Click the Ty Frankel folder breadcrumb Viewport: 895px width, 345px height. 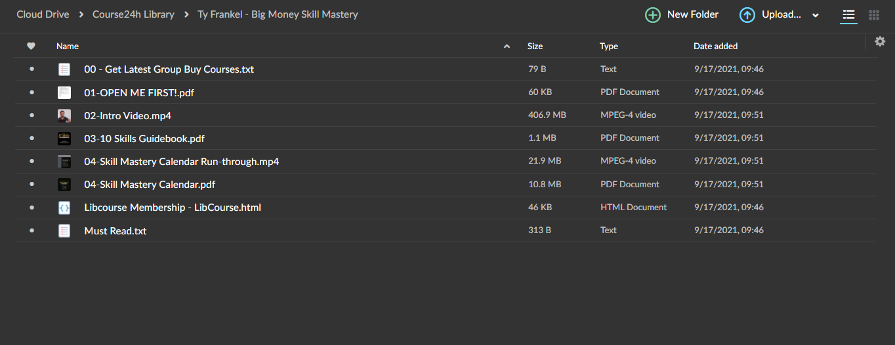[x=278, y=14]
